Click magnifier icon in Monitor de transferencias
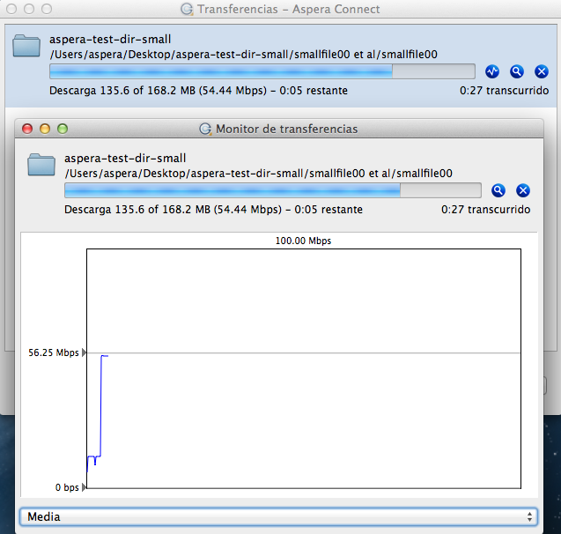Viewport: 561px width, 534px height. tap(498, 190)
